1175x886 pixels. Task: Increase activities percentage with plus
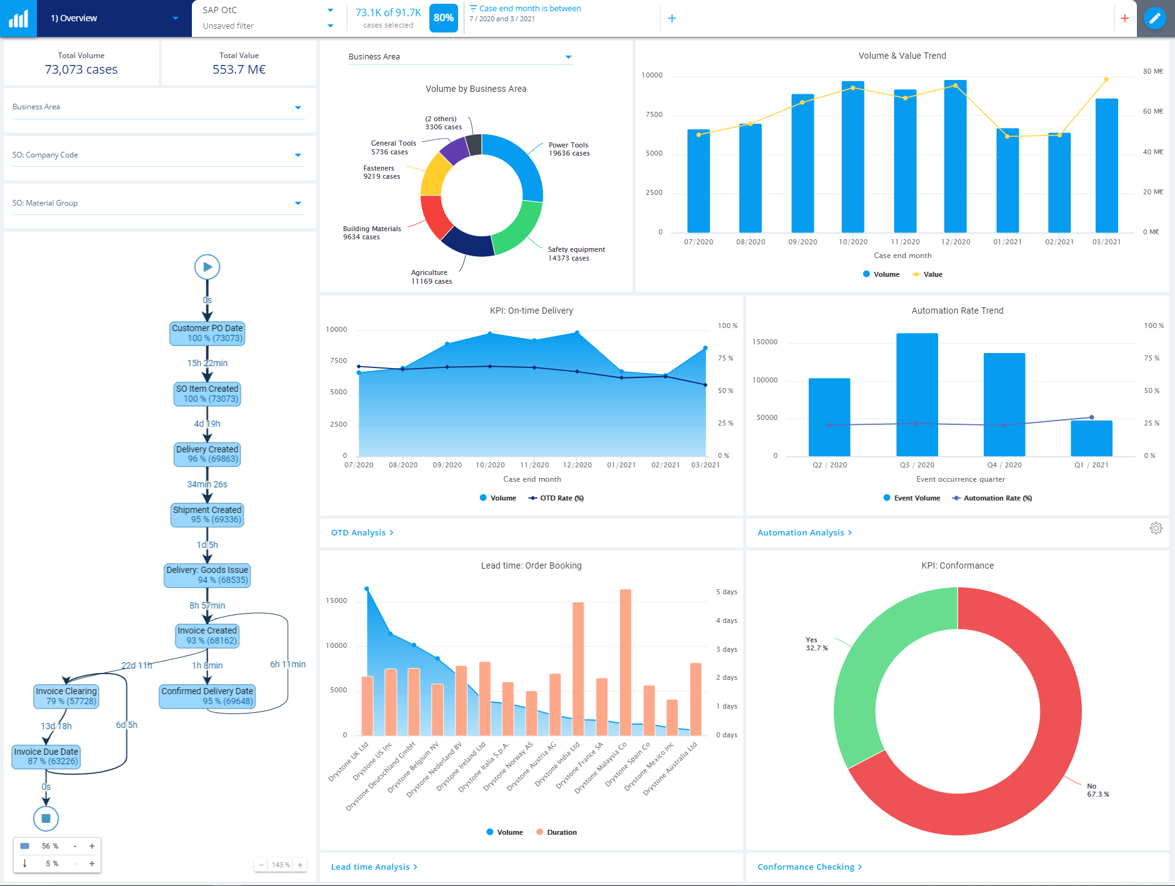92,846
